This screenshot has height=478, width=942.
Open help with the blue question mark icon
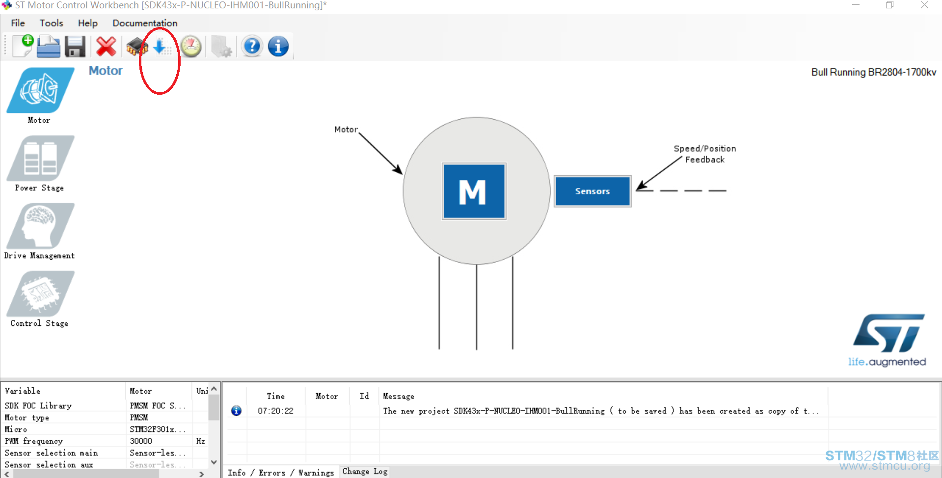252,47
